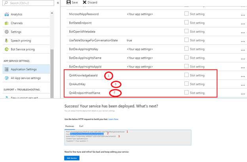Click the BotOpenIdMetadata setting name

[x=82, y=32]
